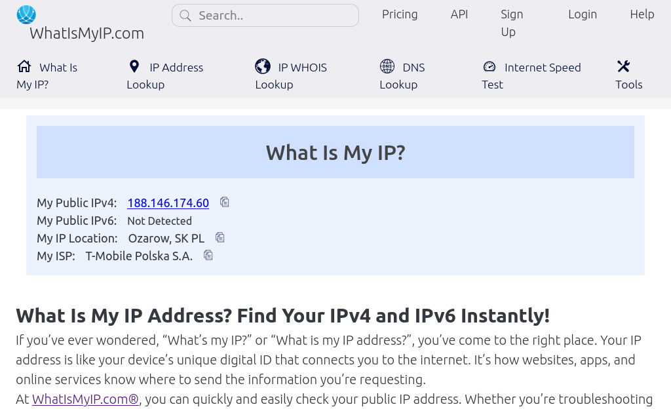The image size is (671, 411).
Task: Click the WhatIsMyIP.com site title text
Action: pyautogui.click(x=86, y=33)
